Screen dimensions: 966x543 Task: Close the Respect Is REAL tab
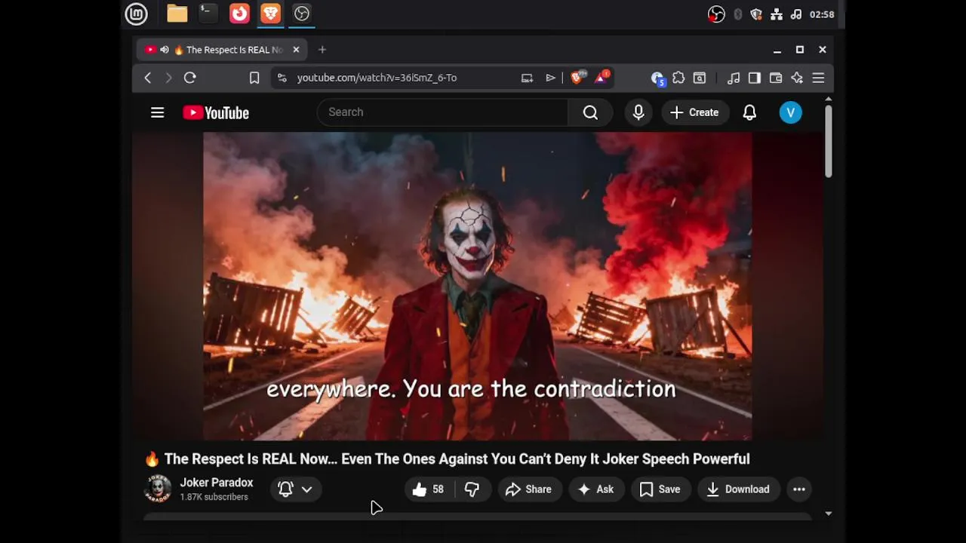[x=296, y=50]
